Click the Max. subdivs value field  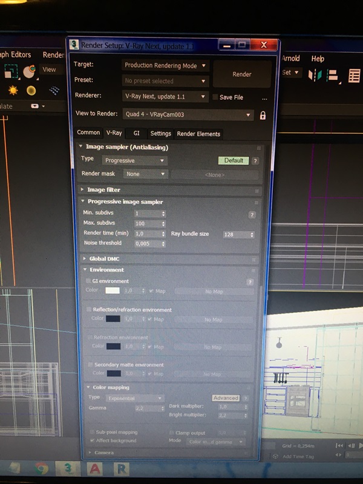[x=148, y=223]
